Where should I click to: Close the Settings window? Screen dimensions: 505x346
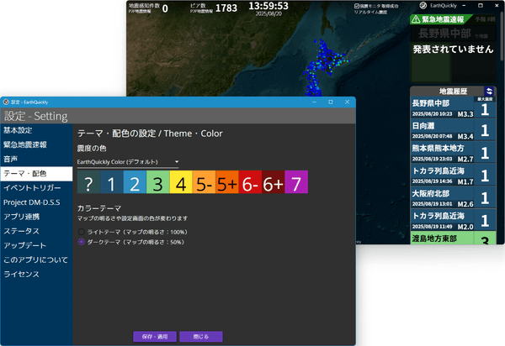point(347,102)
